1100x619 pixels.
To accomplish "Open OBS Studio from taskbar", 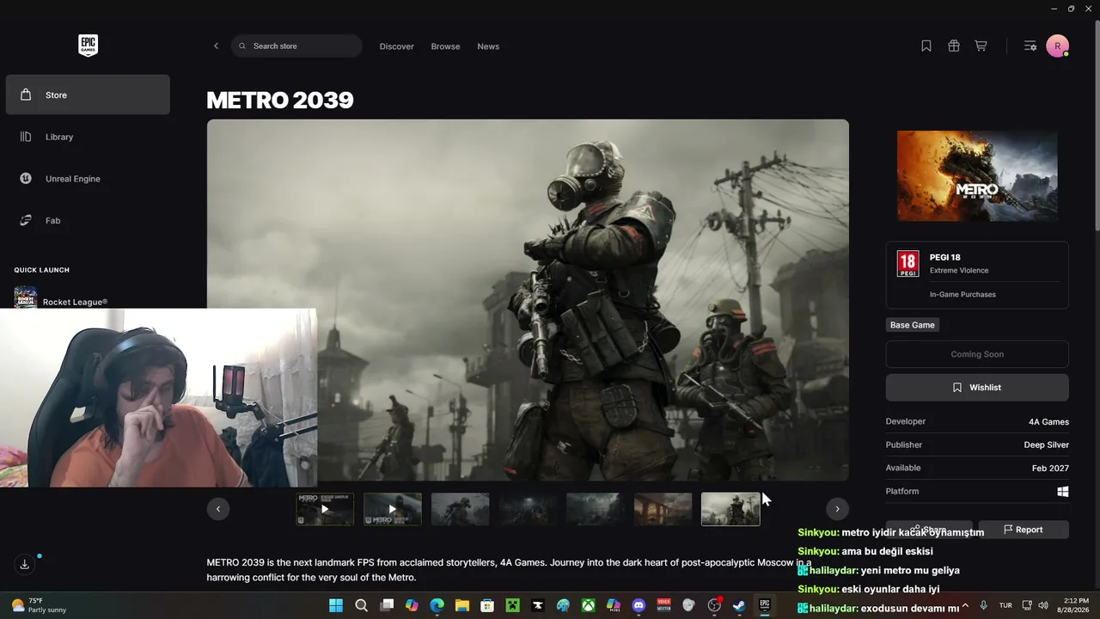I will coord(714,605).
